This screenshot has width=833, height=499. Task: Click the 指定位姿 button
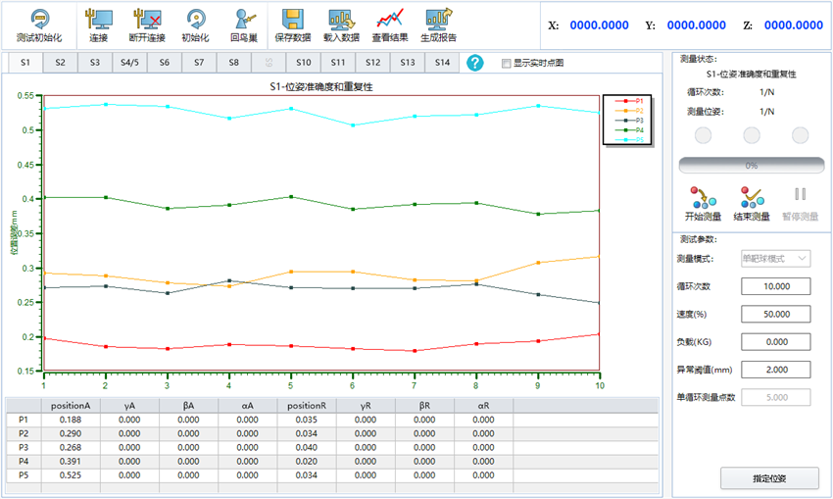click(x=769, y=478)
